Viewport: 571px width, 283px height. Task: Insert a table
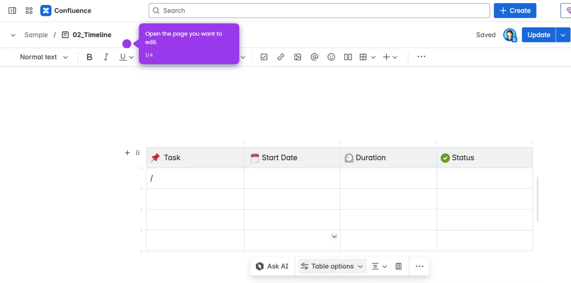click(x=363, y=57)
